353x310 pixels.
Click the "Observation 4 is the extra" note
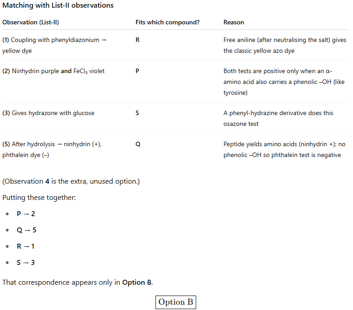pyautogui.click(x=71, y=181)
